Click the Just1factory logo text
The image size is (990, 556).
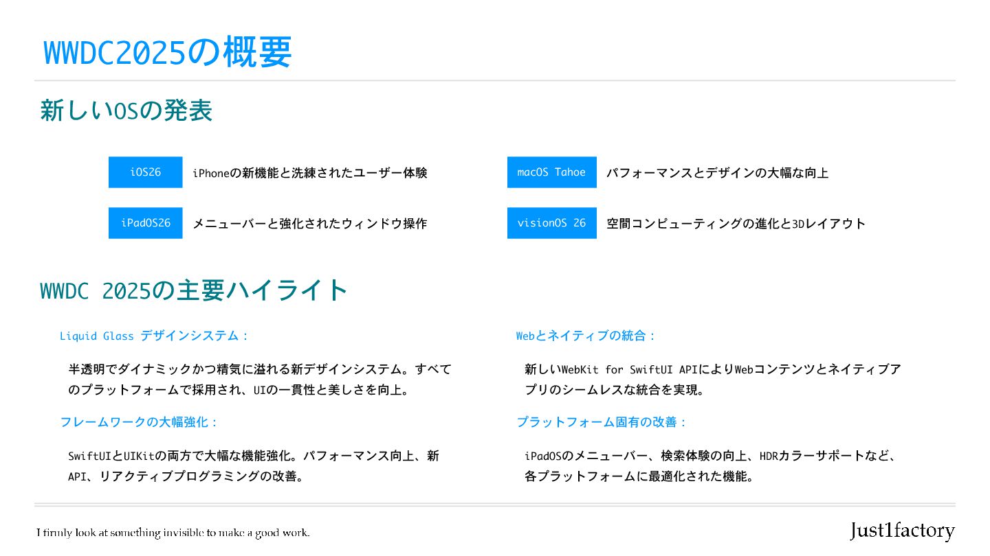click(x=902, y=531)
